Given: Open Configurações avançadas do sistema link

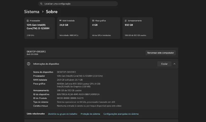Looking at the screenshot, I should tap(121, 114).
